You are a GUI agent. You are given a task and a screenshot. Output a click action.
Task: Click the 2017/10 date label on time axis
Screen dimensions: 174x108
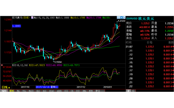click(x=25, y=87)
